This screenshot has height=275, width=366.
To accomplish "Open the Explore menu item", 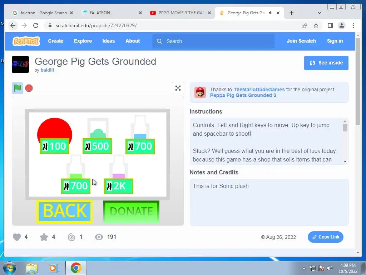I will click(x=83, y=41).
